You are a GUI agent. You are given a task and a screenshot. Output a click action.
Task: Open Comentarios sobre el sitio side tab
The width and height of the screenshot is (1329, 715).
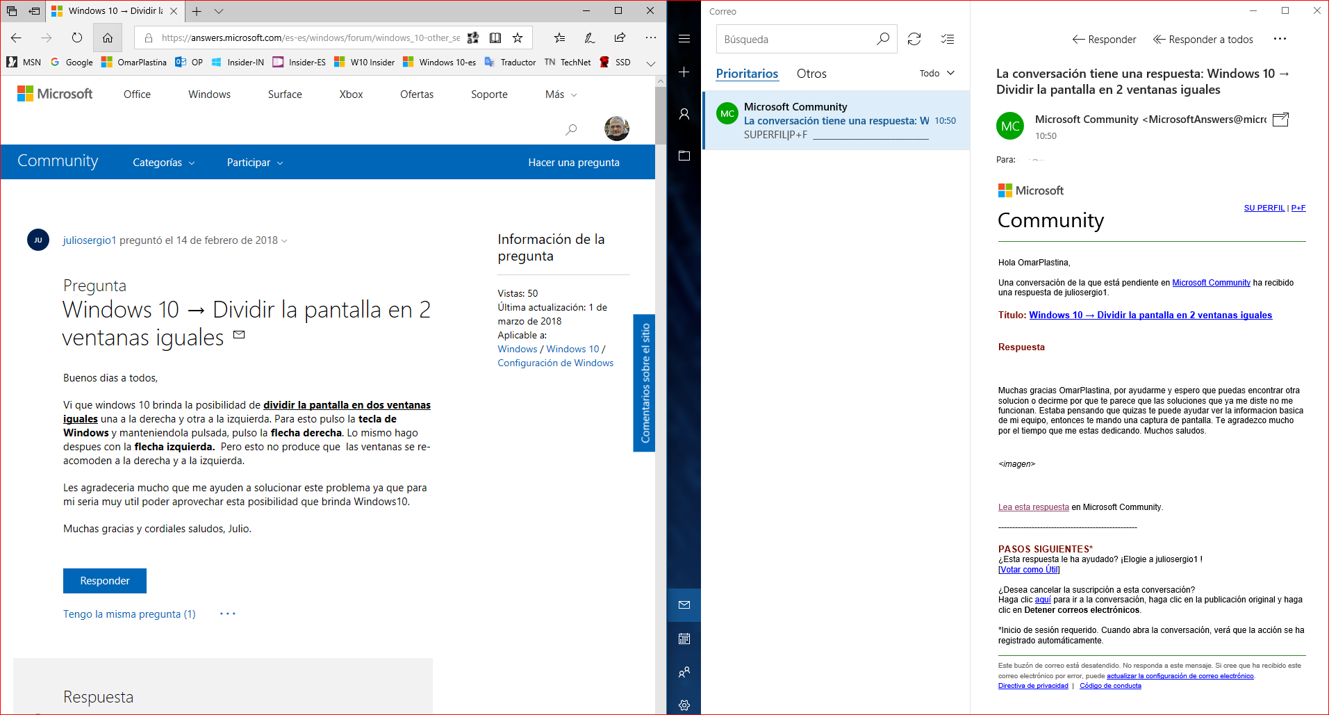click(645, 383)
